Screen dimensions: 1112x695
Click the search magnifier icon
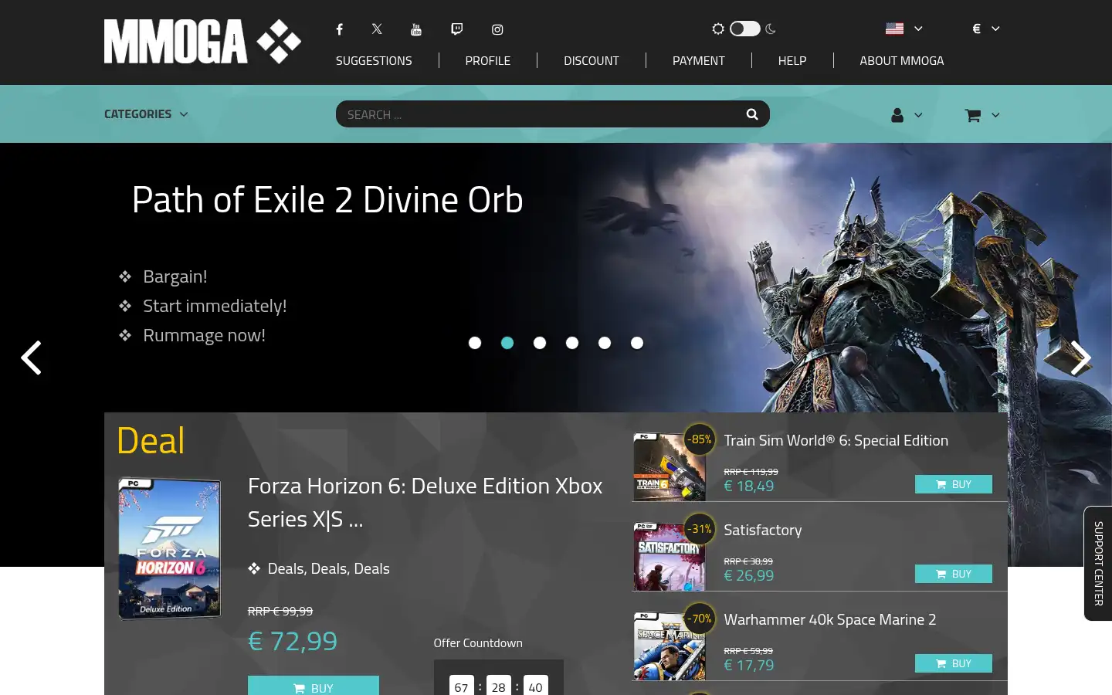752,114
